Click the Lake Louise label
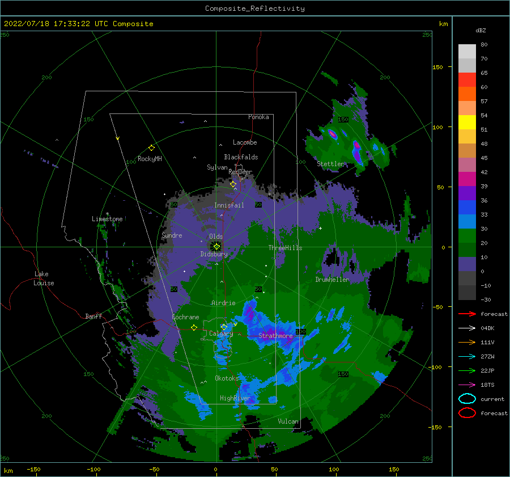This screenshot has height=477, width=510. point(44,278)
